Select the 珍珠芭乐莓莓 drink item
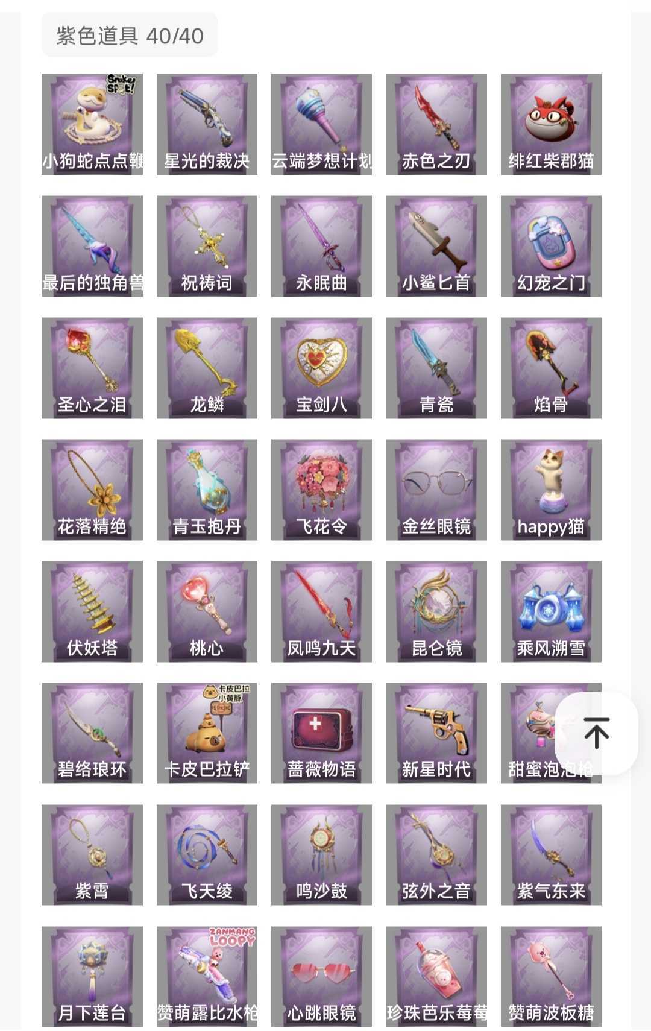Screen dimensions: 651x1031 point(436,977)
